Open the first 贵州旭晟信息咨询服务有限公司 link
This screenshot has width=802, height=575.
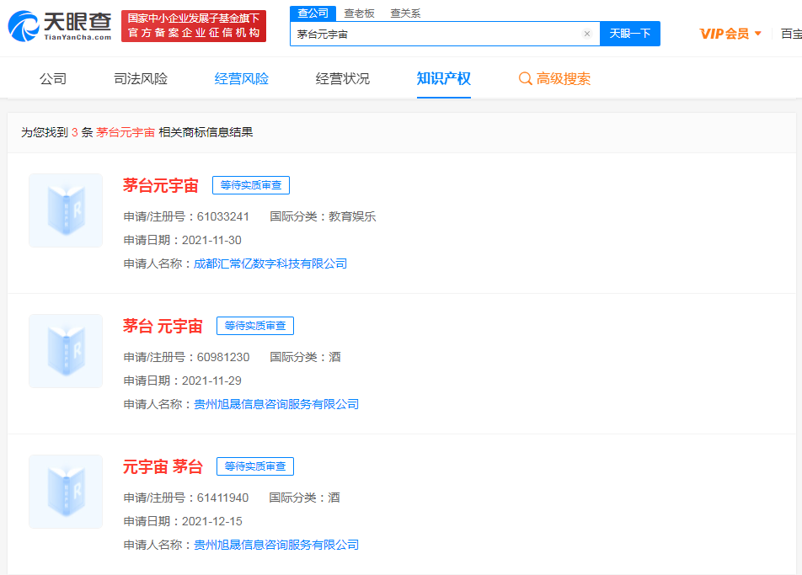tap(276, 404)
